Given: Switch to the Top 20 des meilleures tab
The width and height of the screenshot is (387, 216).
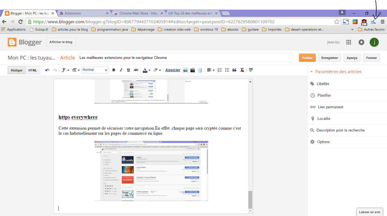Looking at the screenshot, I should (x=193, y=13).
